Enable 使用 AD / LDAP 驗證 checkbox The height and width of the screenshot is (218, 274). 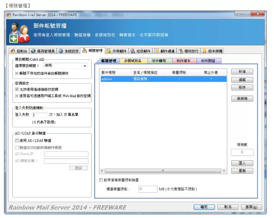(x=17, y=140)
